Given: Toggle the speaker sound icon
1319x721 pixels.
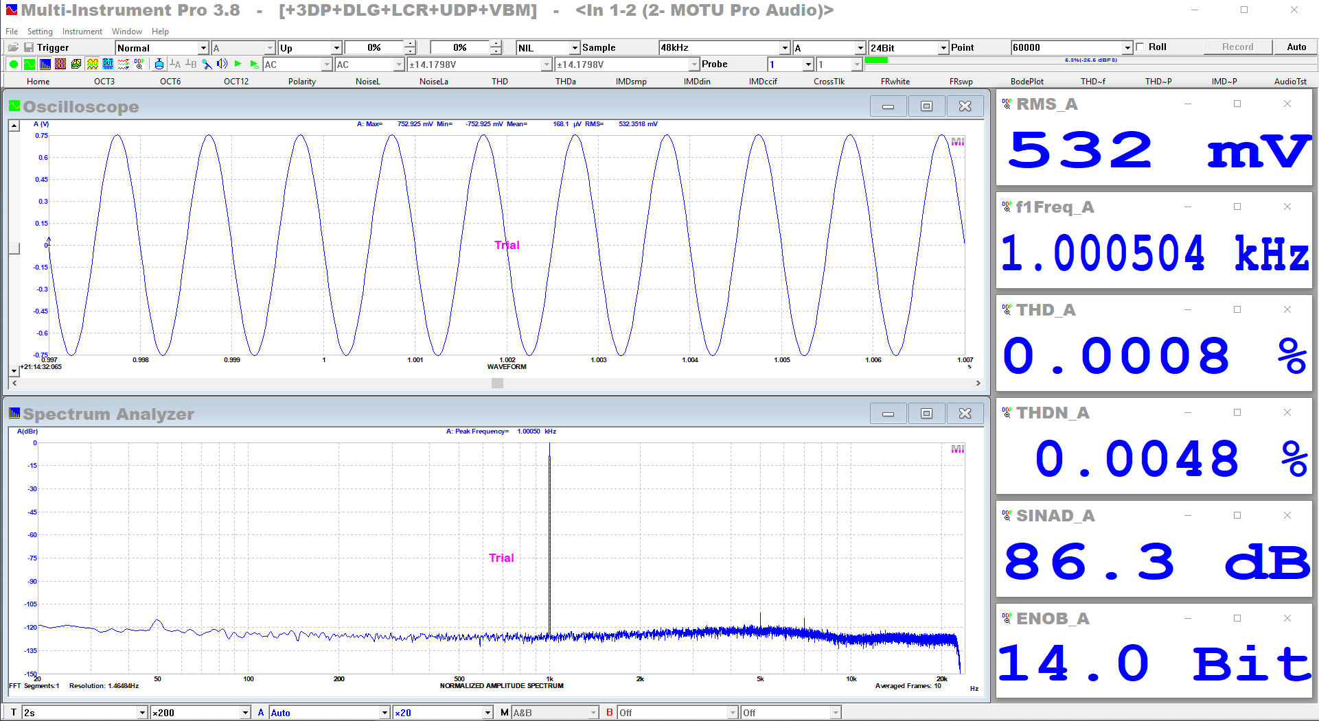Looking at the screenshot, I should click(222, 64).
